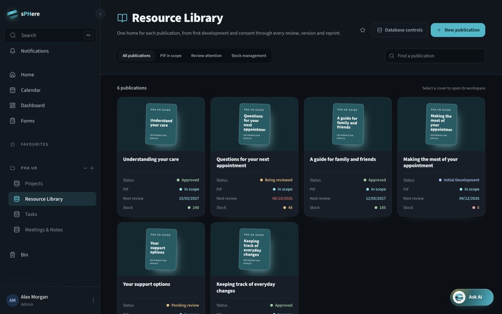502x314 pixels.
Task: Click the Being reviewed status
Action: click(276, 180)
